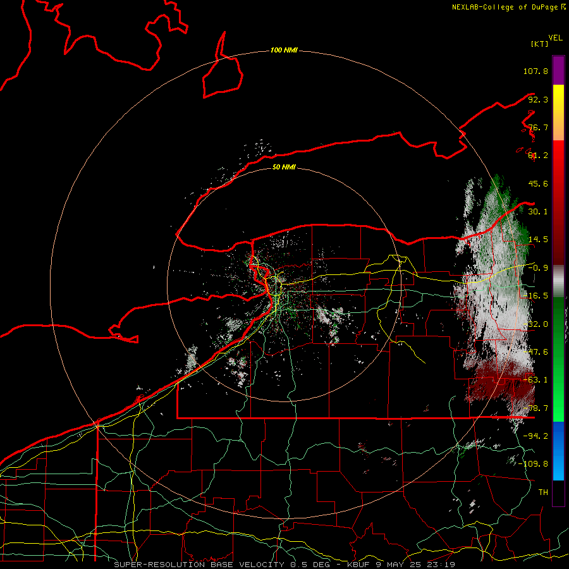Click the -0.9 velocity scale value

pyautogui.click(x=538, y=268)
